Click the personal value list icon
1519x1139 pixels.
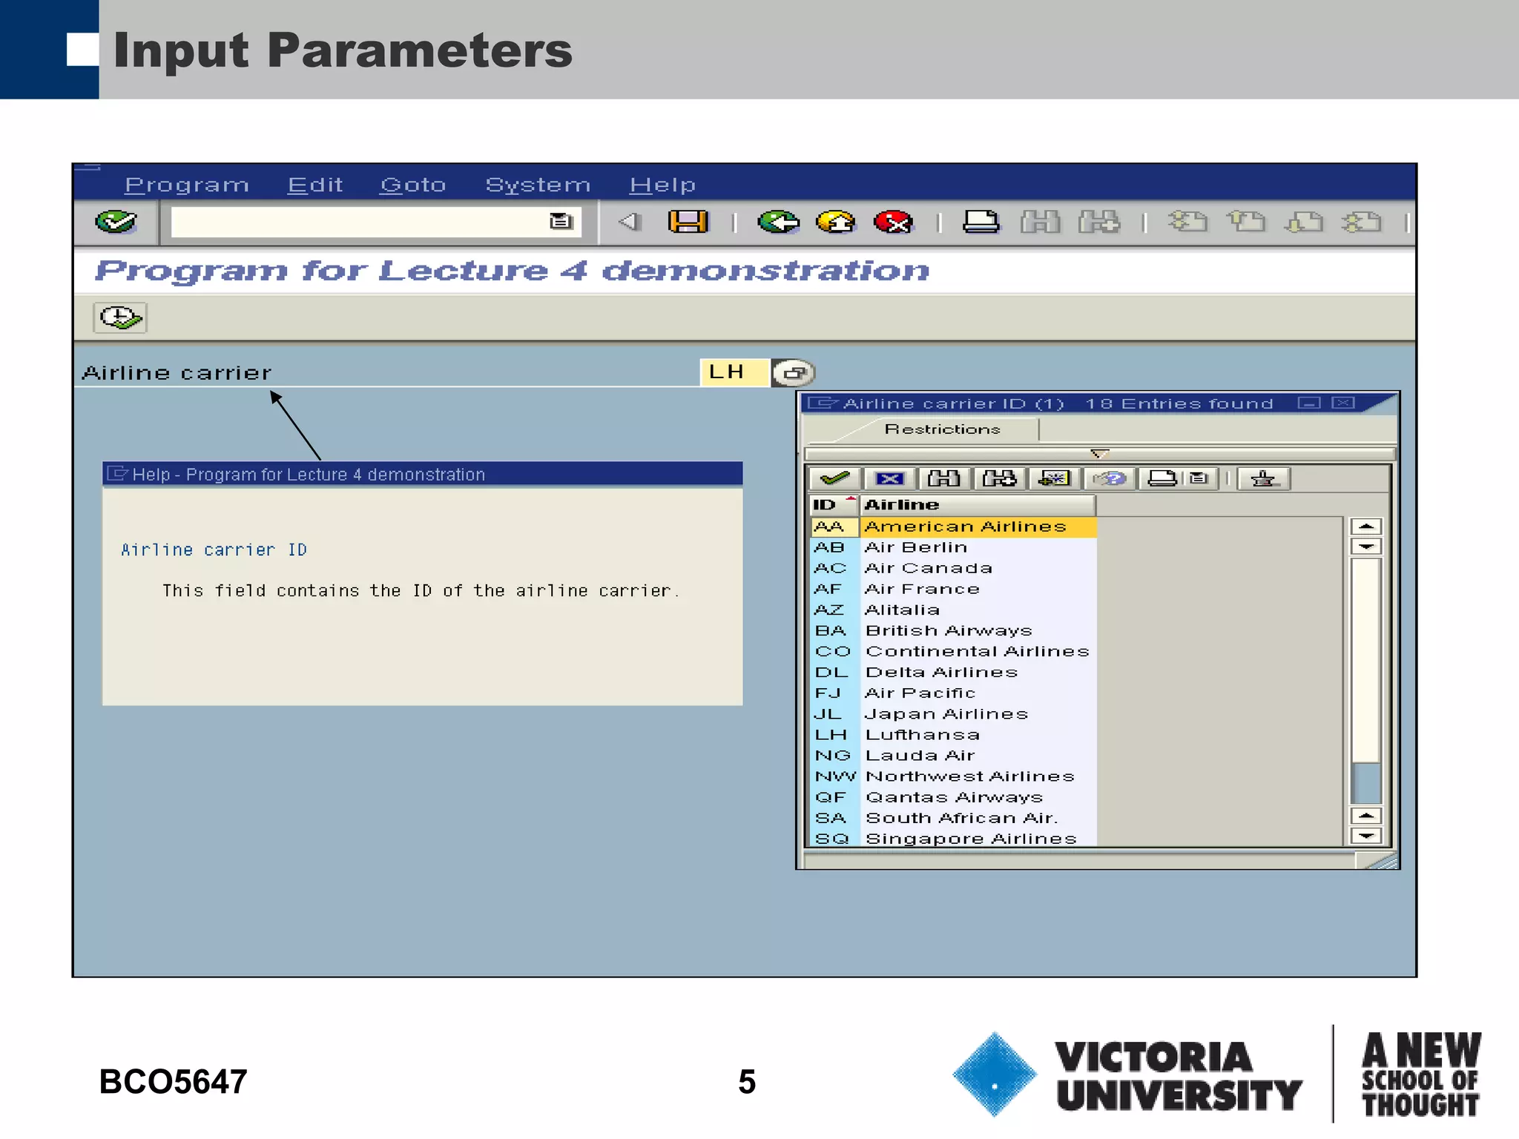1264,478
